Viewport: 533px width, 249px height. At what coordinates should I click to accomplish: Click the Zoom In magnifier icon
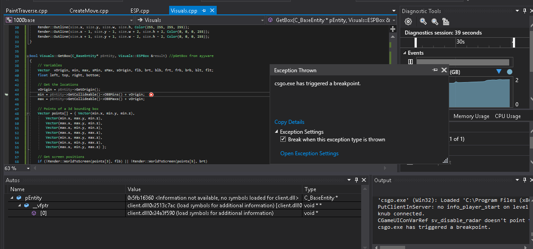tap(423, 22)
